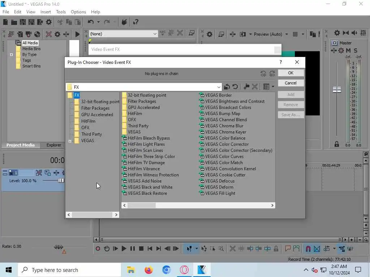Select the VEGAS Color Curves plug-in
Viewport: 370px width, 277px height.
221,157
